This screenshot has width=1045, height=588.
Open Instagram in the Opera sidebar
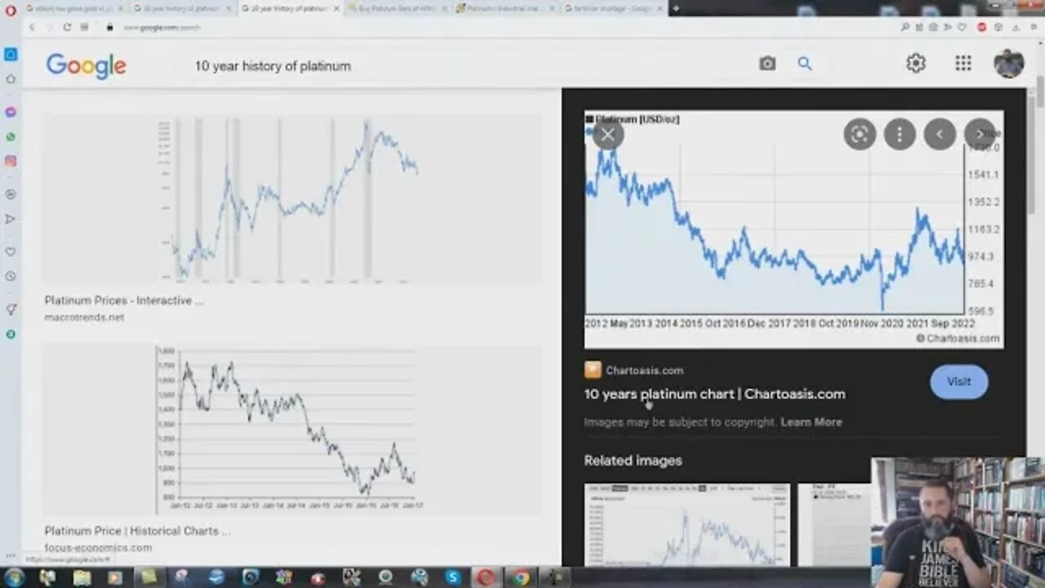11,162
